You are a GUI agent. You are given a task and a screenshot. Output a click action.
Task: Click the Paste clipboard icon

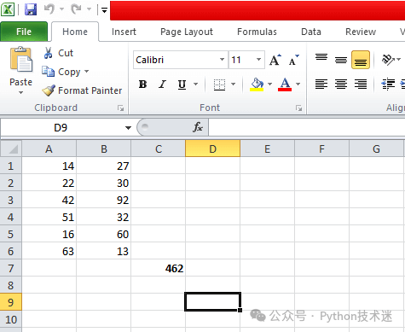click(21, 60)
